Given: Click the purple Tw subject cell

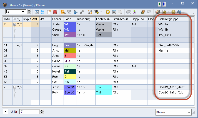Looking at the screenshot, I should point(70,35).
